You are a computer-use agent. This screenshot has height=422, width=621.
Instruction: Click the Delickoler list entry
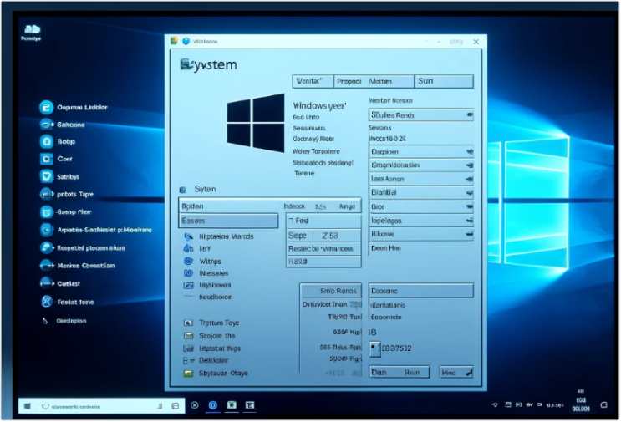213,360
